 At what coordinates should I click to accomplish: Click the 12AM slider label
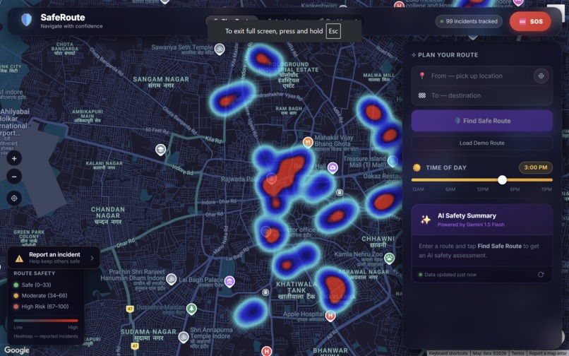click(418, 189)
